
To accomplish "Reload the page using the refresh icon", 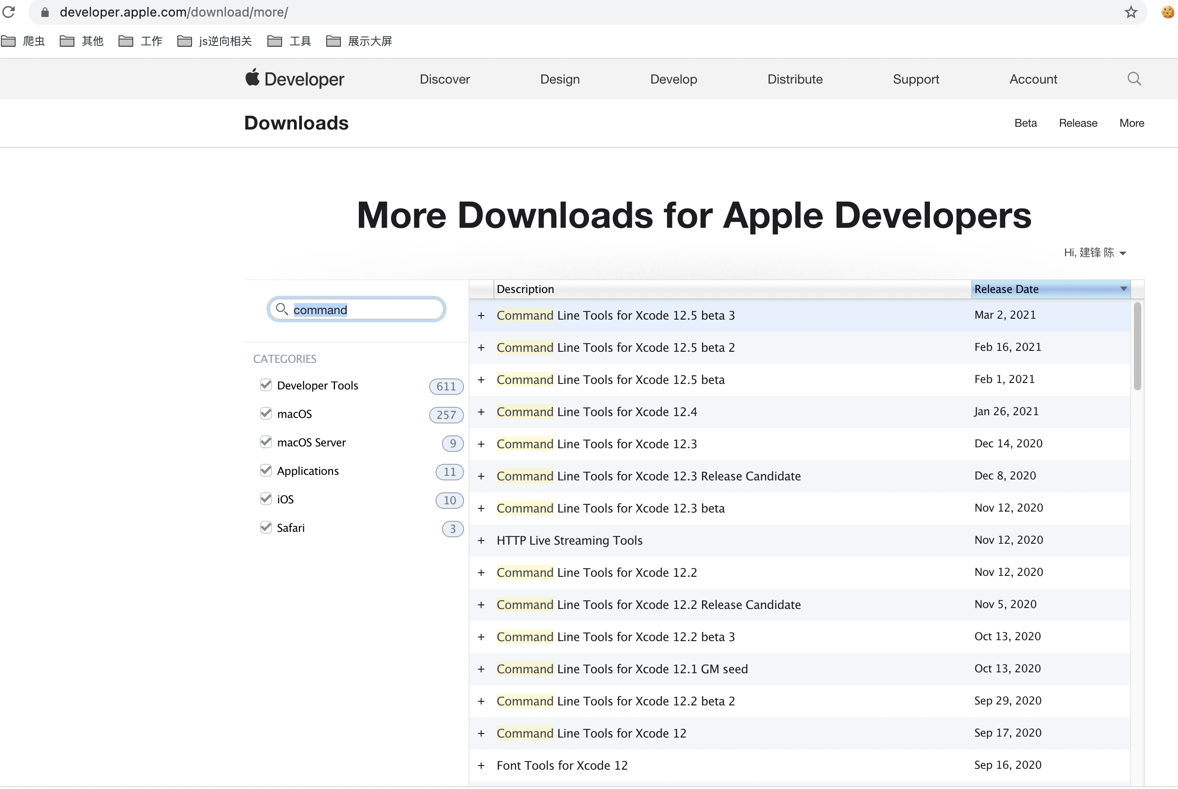I will coord(9,12).
